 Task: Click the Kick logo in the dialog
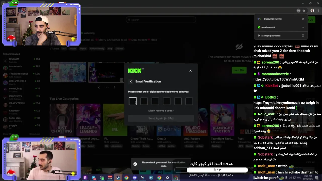click(x=136, y=71)
